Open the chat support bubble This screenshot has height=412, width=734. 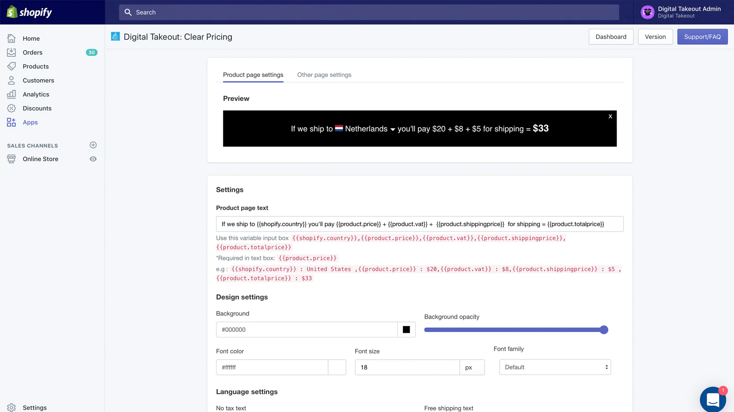click(x=713, y=399)
